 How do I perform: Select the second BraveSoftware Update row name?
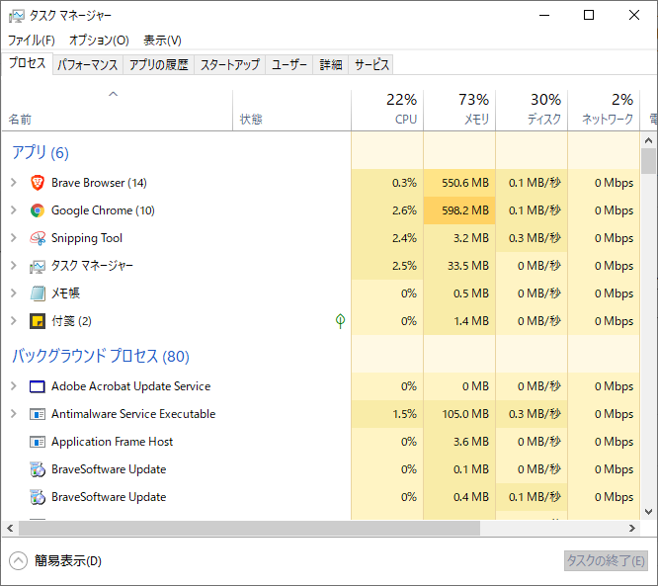tap(109, 497)
